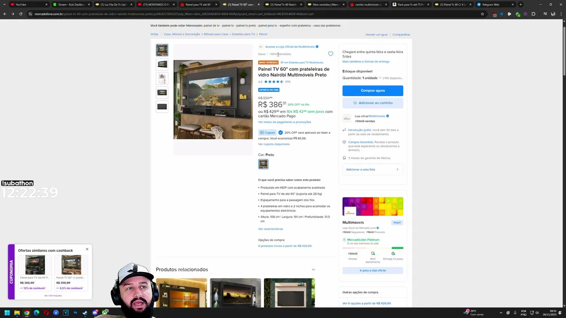Expand Adicionar a uma lista chevron
566x318 pixels.
(x=397, y=170)
